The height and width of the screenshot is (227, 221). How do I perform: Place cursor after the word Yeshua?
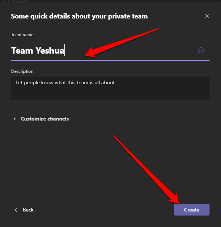coord(65,51)
